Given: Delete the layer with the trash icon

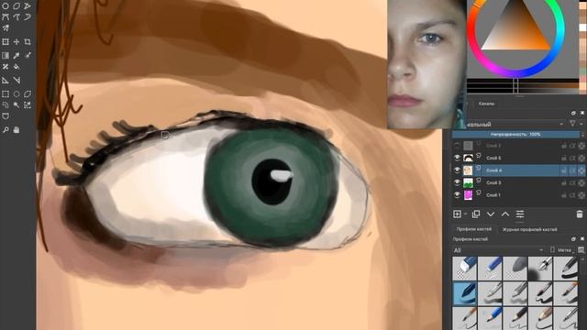Looking at the screenshot, I should point(580,214).
